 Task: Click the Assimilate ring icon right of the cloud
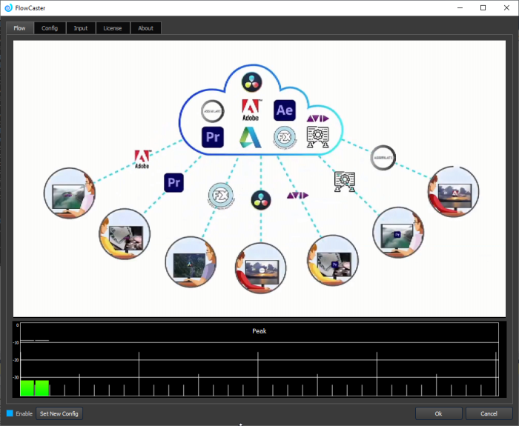[383, 157]
